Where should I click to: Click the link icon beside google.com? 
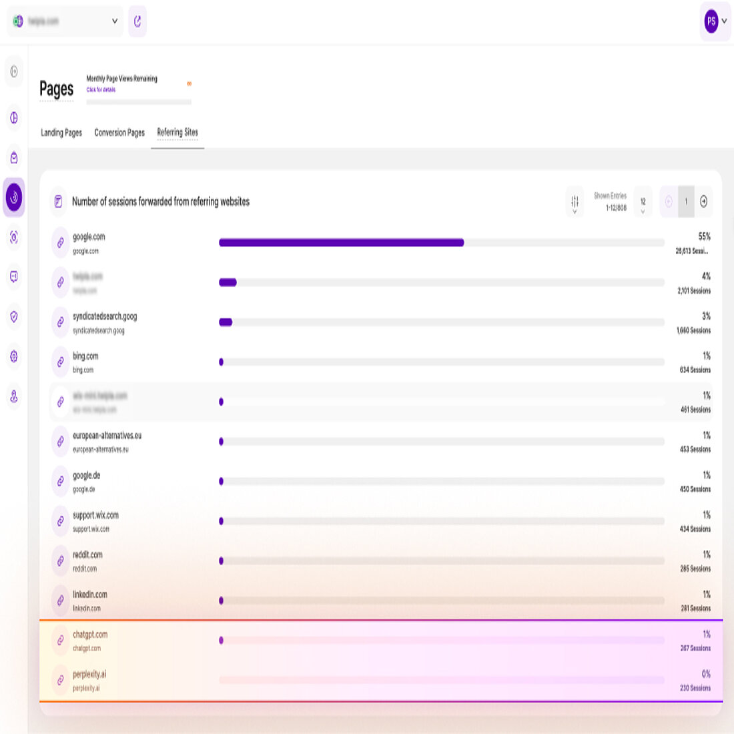[x=59, y=242]
